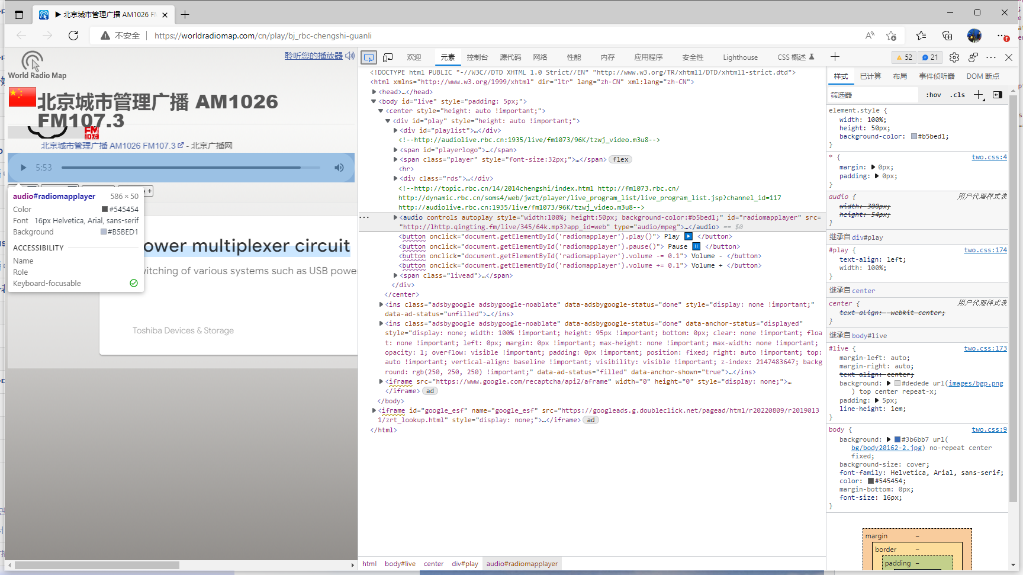Open the 已计算 computed styles tab
This screenshot has height=575, width=1023.
pyautogui.click(x=870, y=76)
